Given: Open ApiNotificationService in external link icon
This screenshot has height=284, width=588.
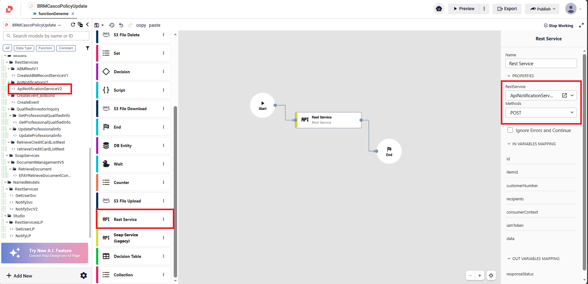Looking at the screenshot, I should [564, 95].
